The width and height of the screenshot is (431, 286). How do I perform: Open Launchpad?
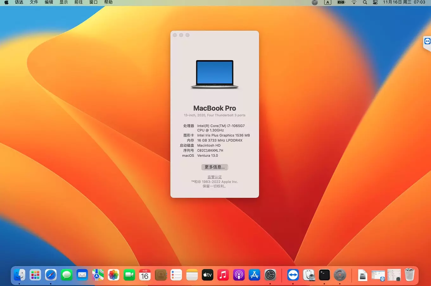[35, 275]
